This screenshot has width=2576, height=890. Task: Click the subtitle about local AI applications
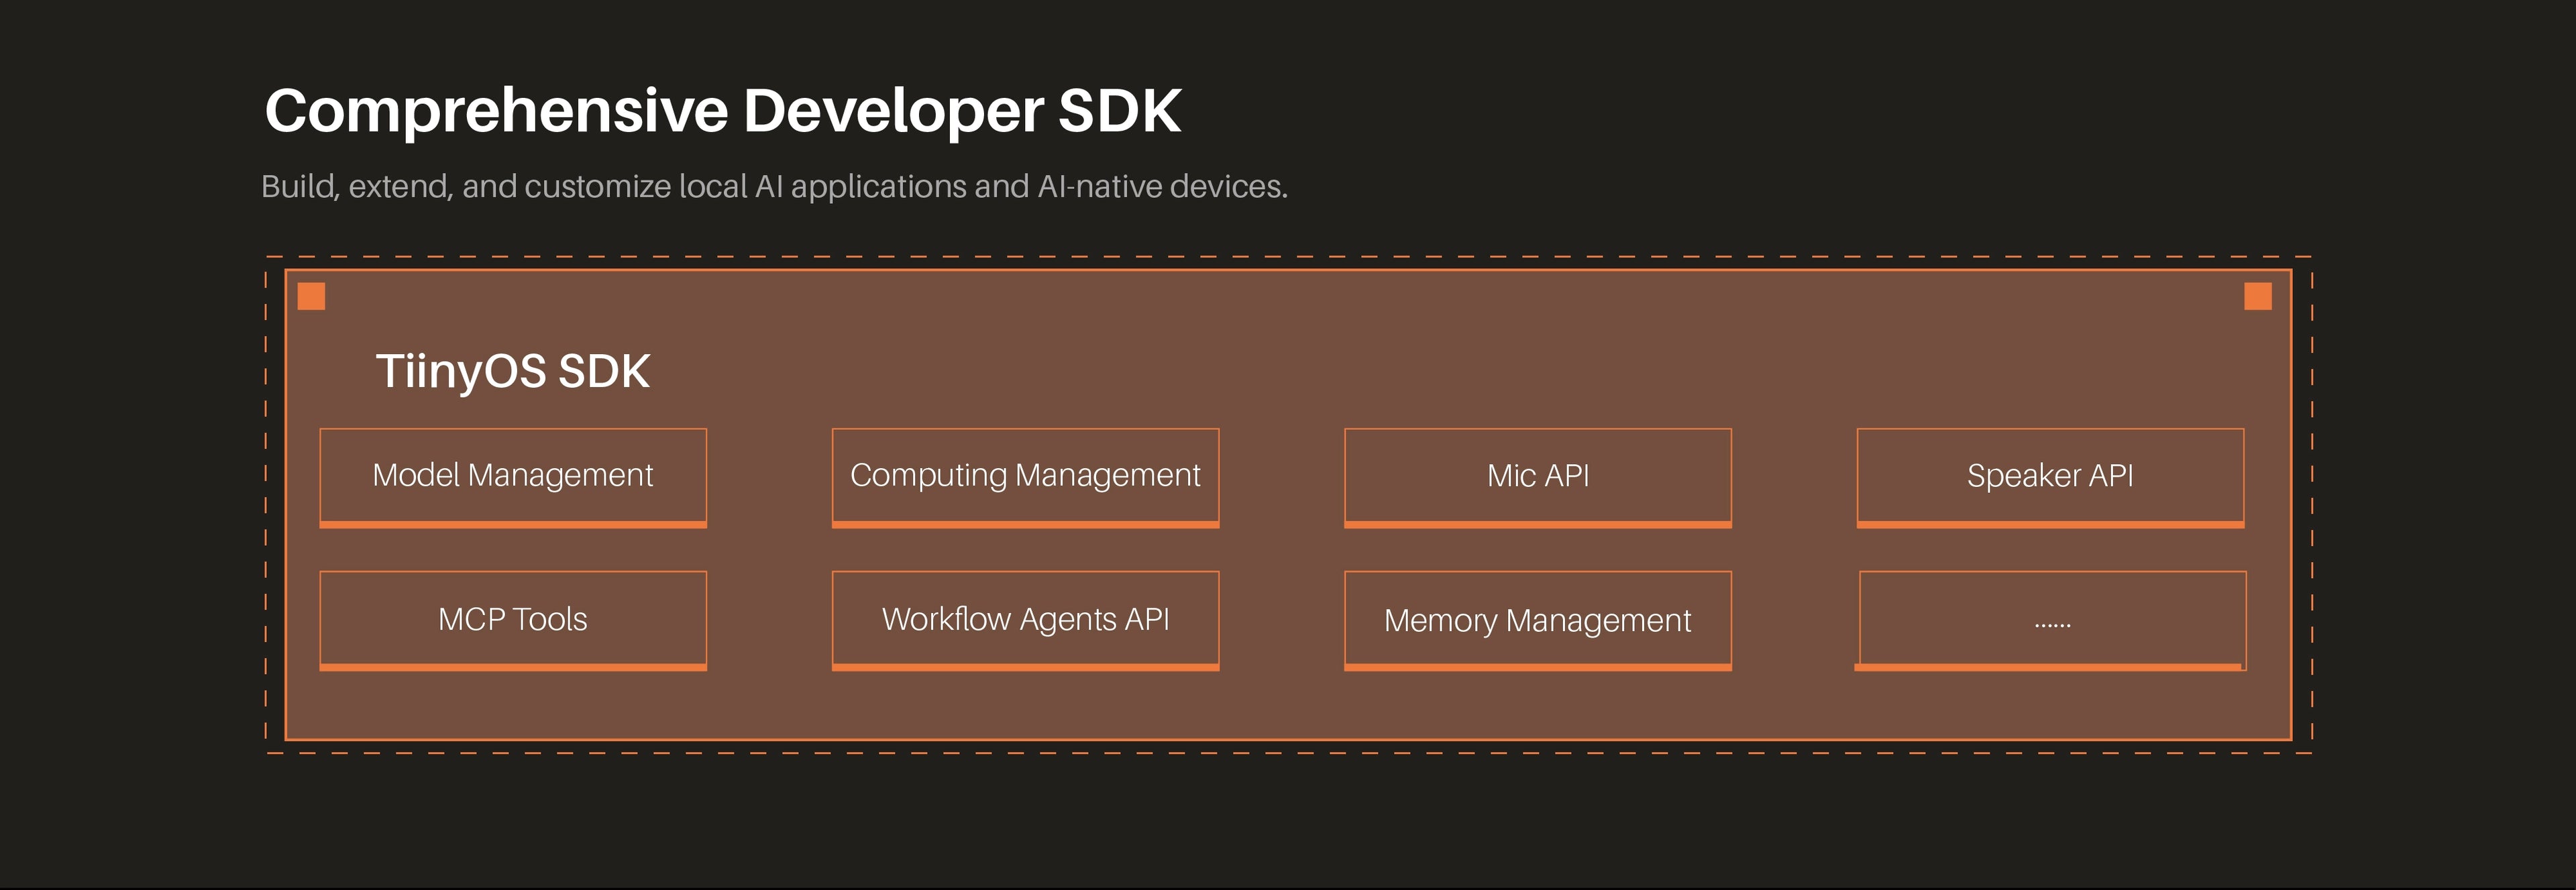[774, 187]
